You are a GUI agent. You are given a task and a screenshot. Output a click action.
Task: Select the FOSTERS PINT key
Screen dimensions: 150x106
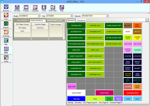[76, 25]
